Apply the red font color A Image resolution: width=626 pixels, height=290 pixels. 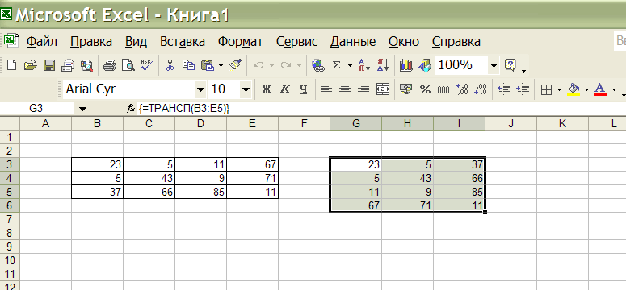click(x=601, y=90)
